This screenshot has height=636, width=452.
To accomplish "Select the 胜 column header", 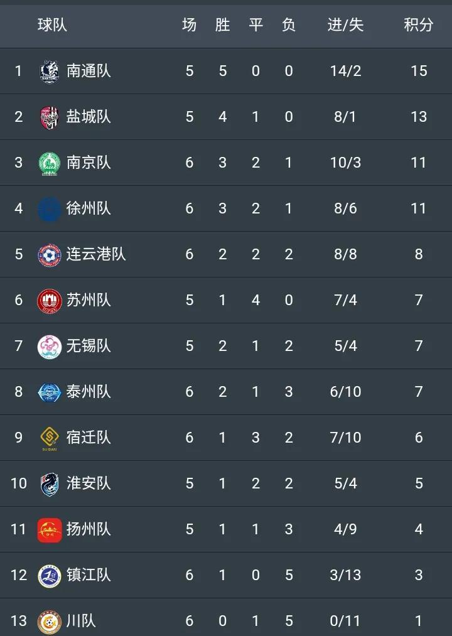I will [x=222, y=24].
